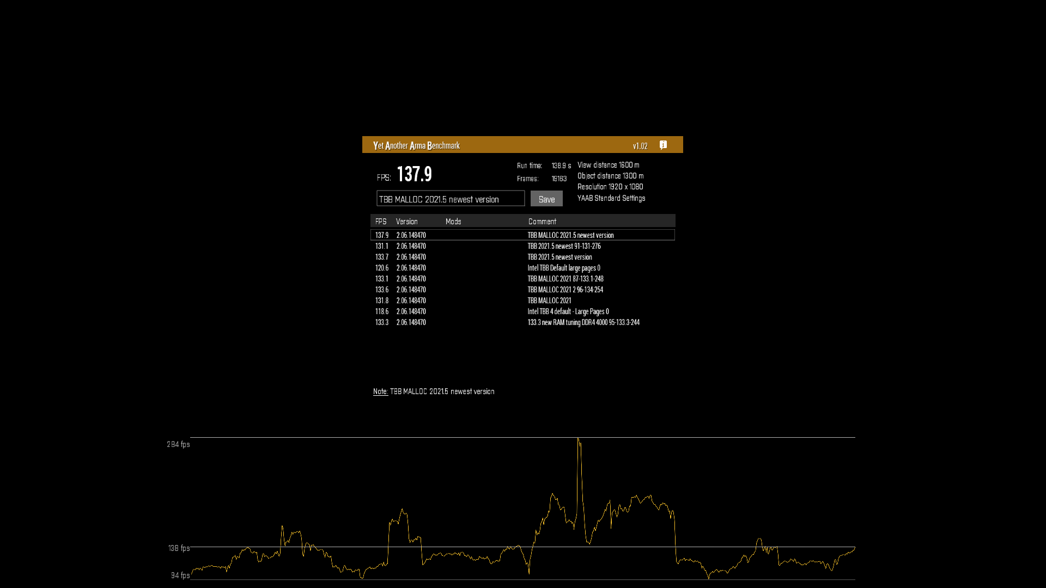Edit the comment input field
The height and width of the screenshot is (588, 1046).
pyautogui.click(x=451, y=199)
